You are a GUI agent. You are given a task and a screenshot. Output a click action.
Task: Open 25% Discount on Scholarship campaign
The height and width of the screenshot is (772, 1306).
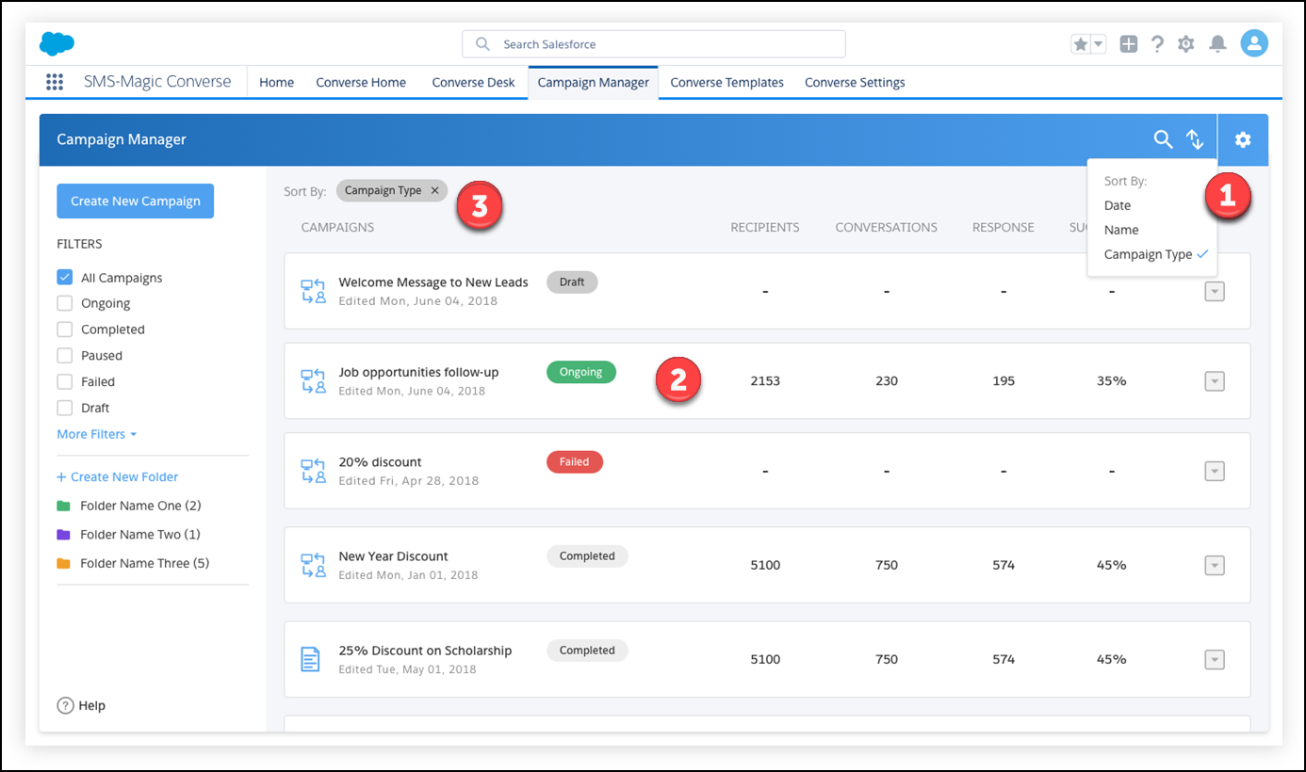[425, 650]
